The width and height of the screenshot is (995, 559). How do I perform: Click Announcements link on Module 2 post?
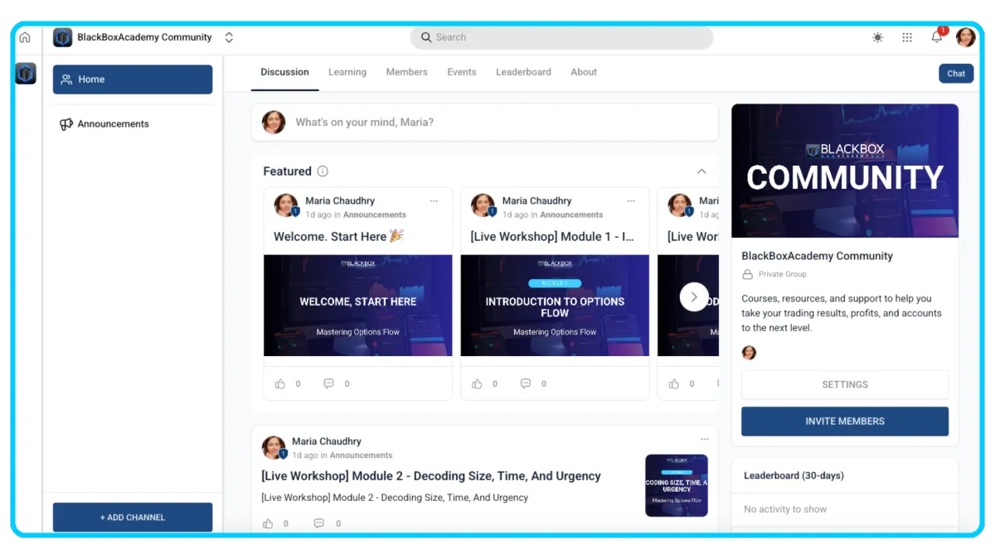[x=362, y=455]
